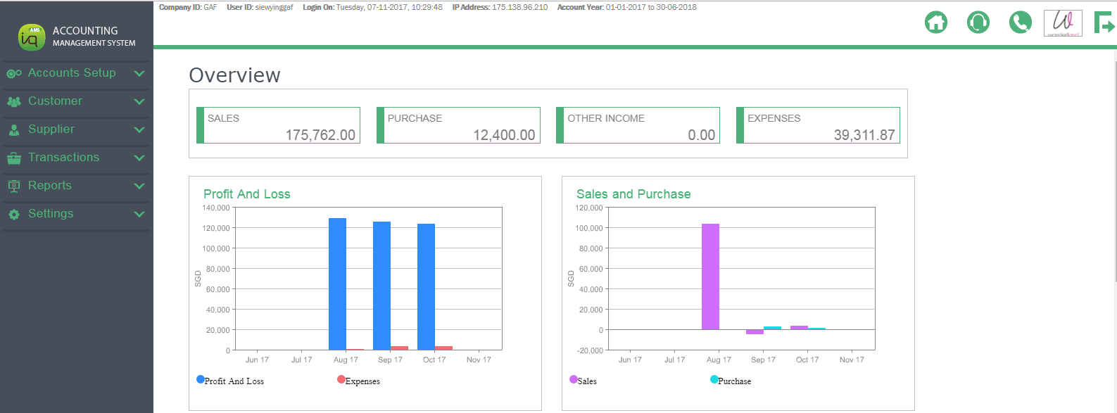Click the SALES summary card
The width and height of the screenshot is (1117, 413).
click(x=279, y=125)
